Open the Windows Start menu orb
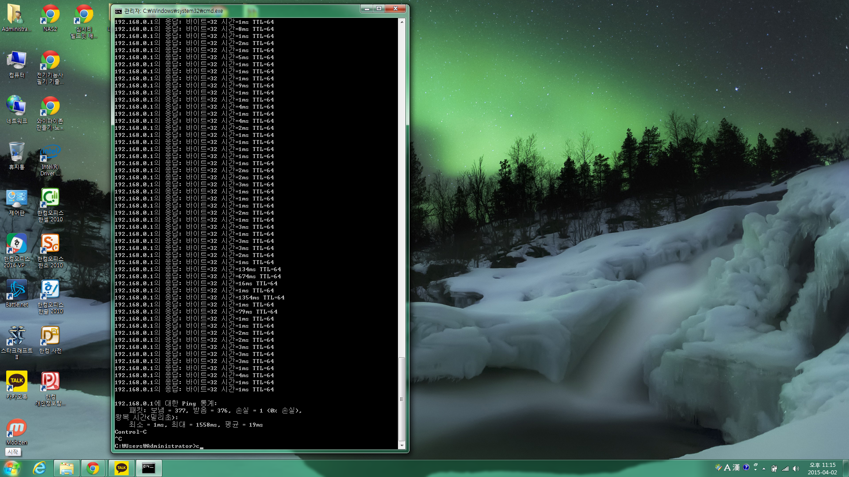This screenshot has width=849, height=477. tap(12, 468)
